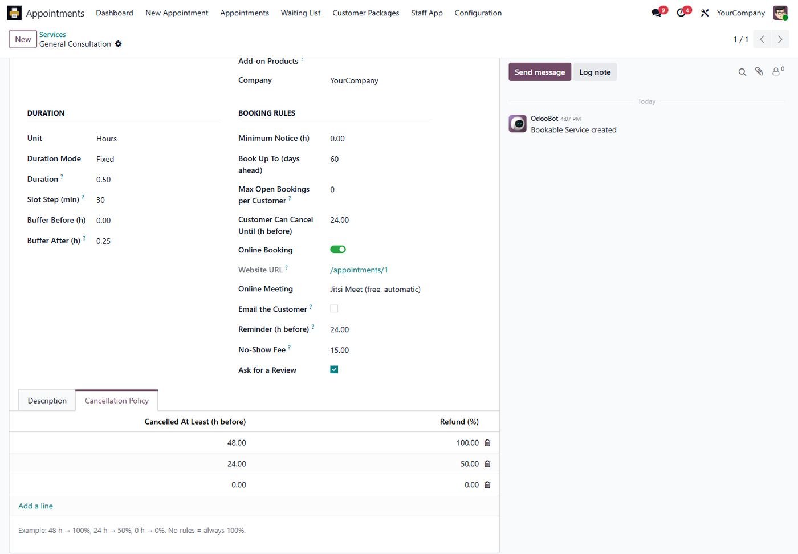Open the gear actions menu beside General Consultation
Image resolution: width=798 pixels, height=554 pixels.
(119, 44)
